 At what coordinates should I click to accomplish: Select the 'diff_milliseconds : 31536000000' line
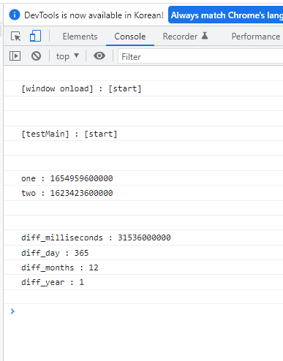[96, 237]
